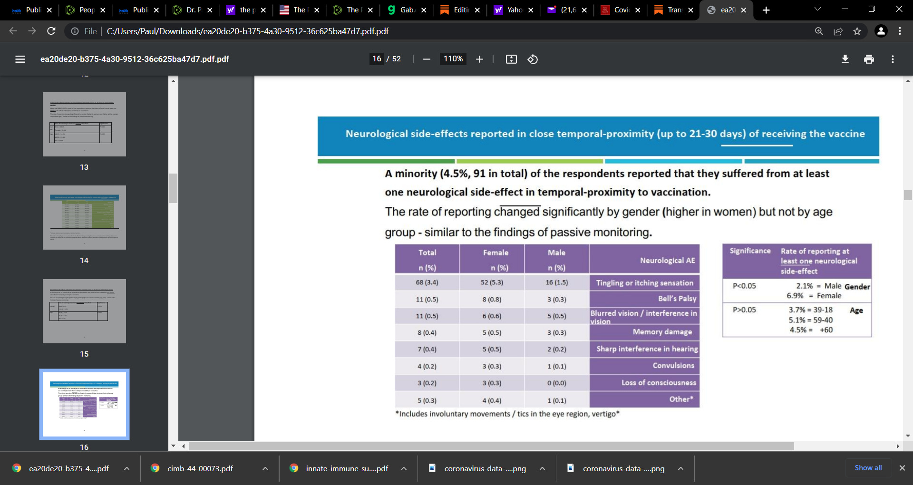Click the fit to page icon
Viewport: 913px width, 485px height.
(511, 59)
